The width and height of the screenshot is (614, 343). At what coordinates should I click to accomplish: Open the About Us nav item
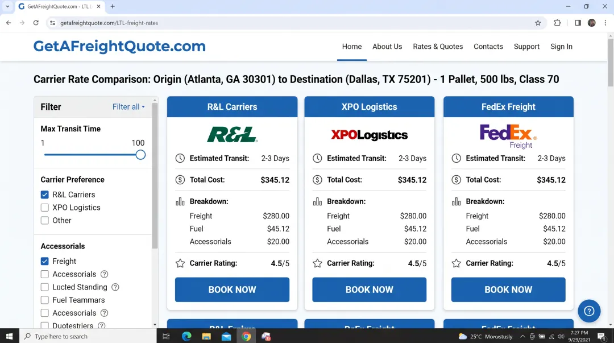tap(387, 47)
